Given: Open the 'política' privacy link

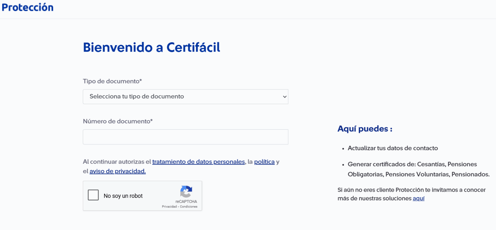Looking at the screenshot, I should pos(264,161).
